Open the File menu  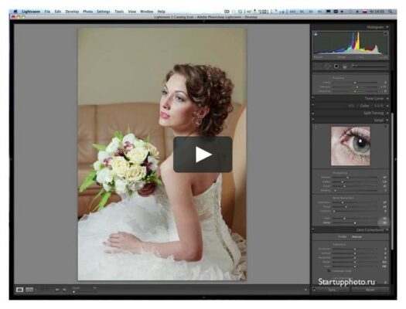(47, 12)
